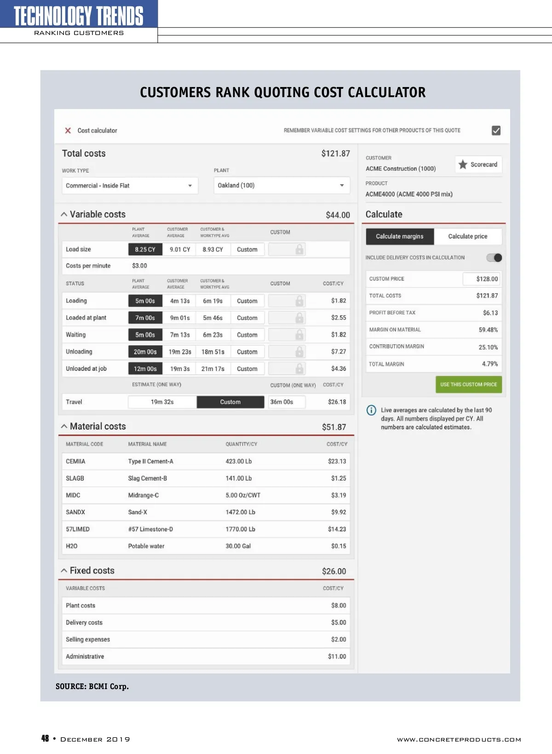The height and width of the screenshot is (754, 552).
Task: Switch to Calculate price tab
Action: coord(467,237)
